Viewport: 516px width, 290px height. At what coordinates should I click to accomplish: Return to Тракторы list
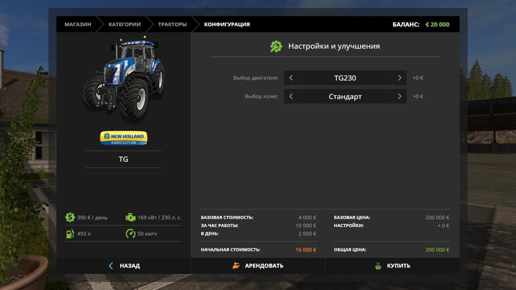tap(172, 24)
